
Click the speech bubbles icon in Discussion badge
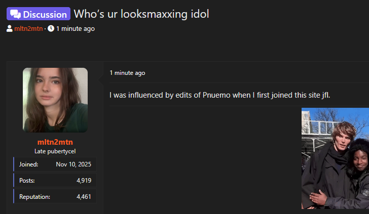[x=16, y=14]
